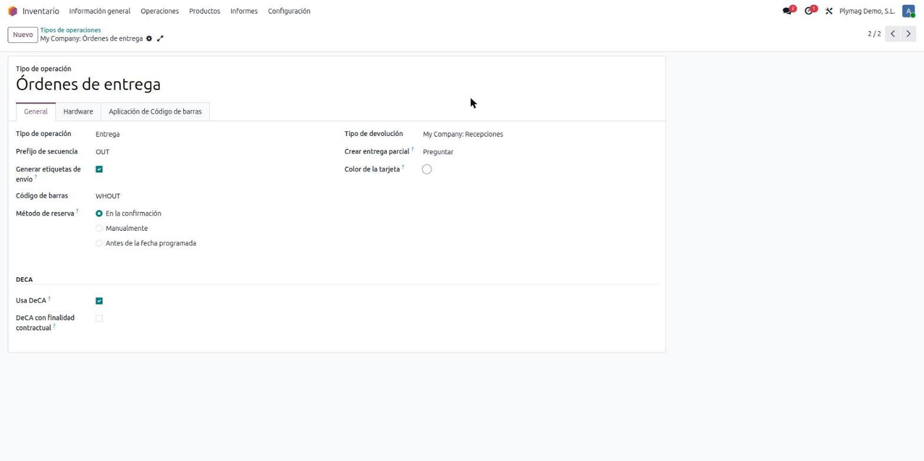
Task: Open the Productos menu
Action: coord(204,11)
